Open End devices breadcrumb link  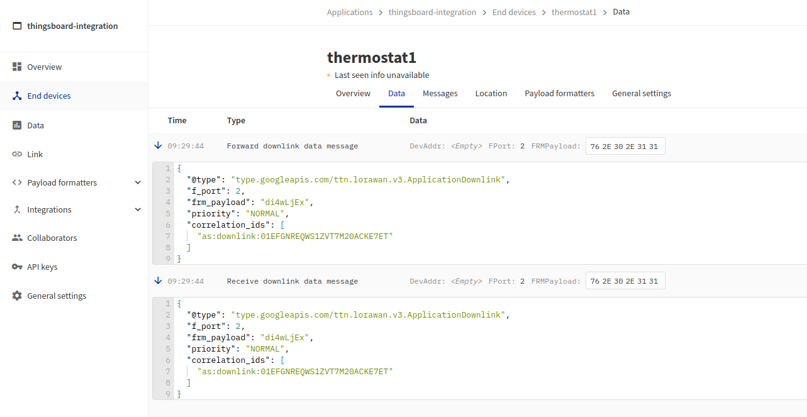(x=514, y=12)
